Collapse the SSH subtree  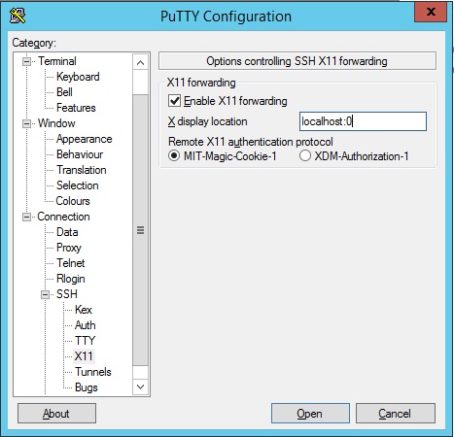click(45, 294)
